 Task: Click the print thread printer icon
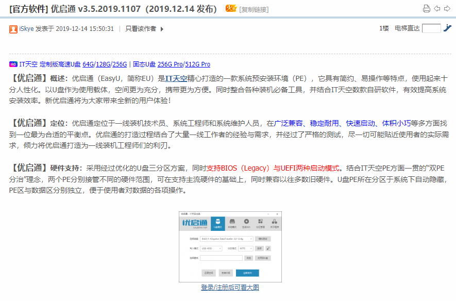pyautogui.click(x=426, y=9)
